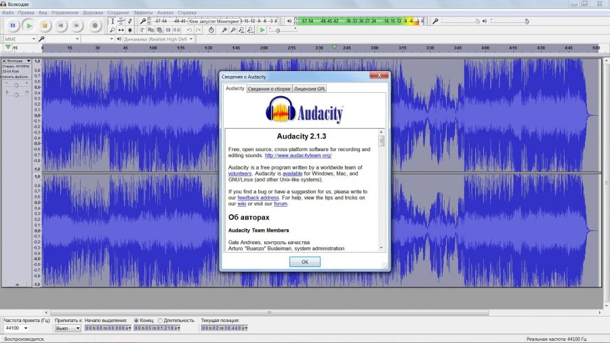This screenshot has width=610, height=343.
Task: Select the Envelope tool
Action: pos(121,21)
